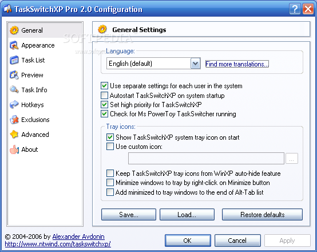The image size is (317, 252).
Task: Open the Alexander Avdonin author link
Action: click(78, 237)
